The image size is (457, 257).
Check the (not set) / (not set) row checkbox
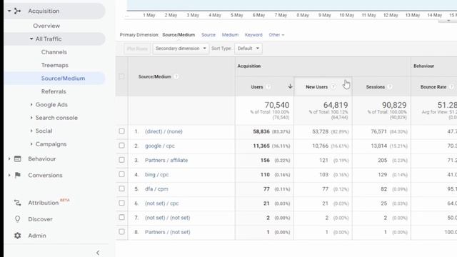click(122, 217)
